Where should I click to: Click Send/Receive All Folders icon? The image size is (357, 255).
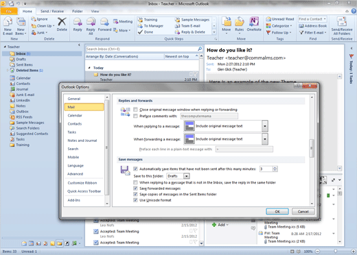coord(342,22)
